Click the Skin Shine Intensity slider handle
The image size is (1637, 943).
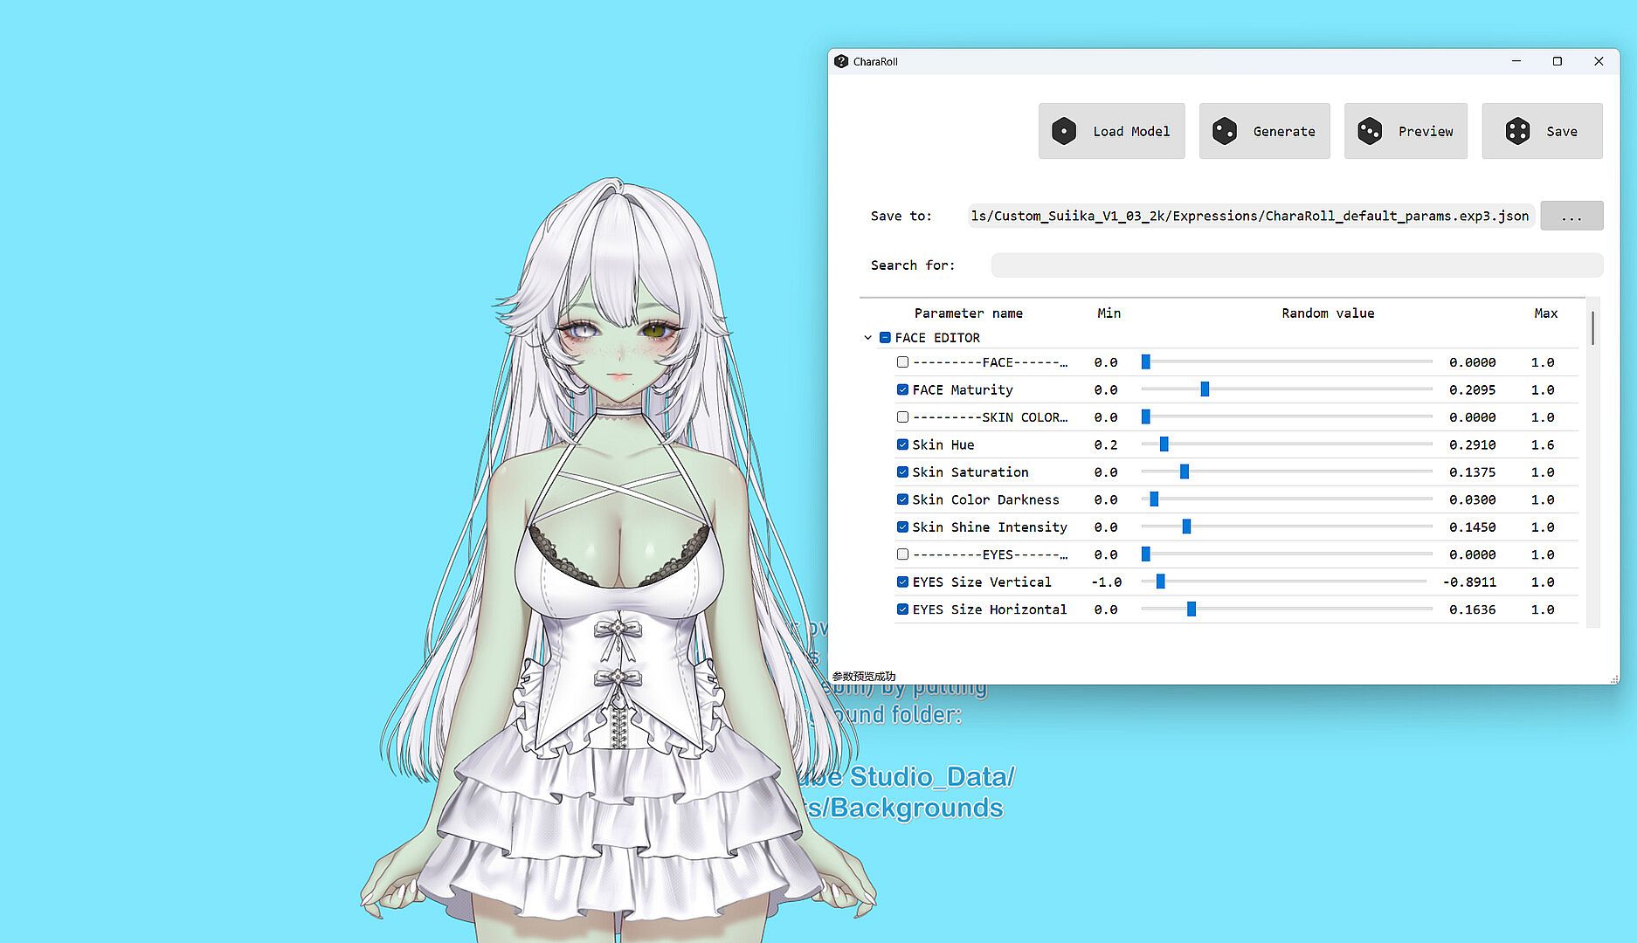pyautogui.click(x=1186, y=527)
